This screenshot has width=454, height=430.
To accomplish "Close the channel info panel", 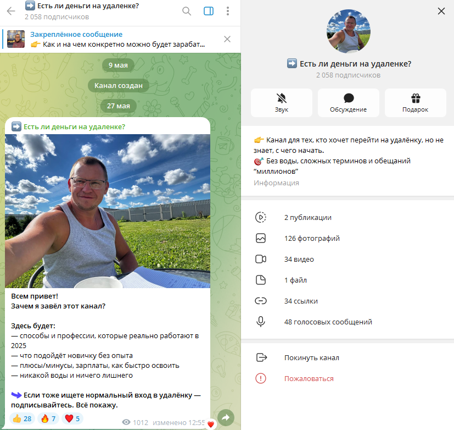I will pos(441,11).
